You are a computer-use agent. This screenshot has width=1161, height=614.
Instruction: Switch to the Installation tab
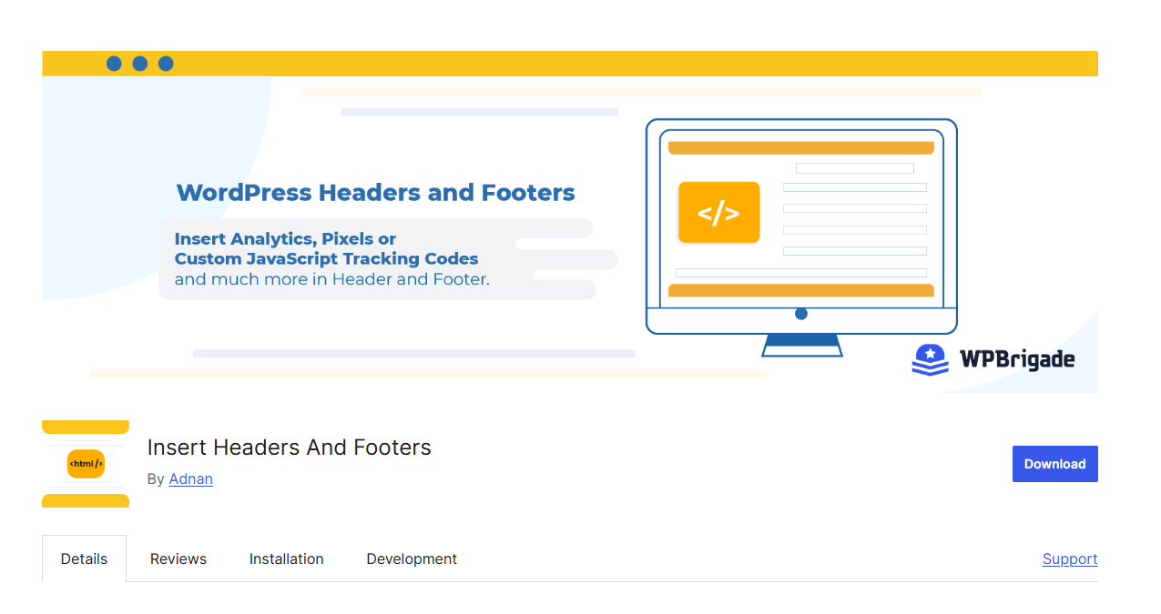(x=286, y=559)
